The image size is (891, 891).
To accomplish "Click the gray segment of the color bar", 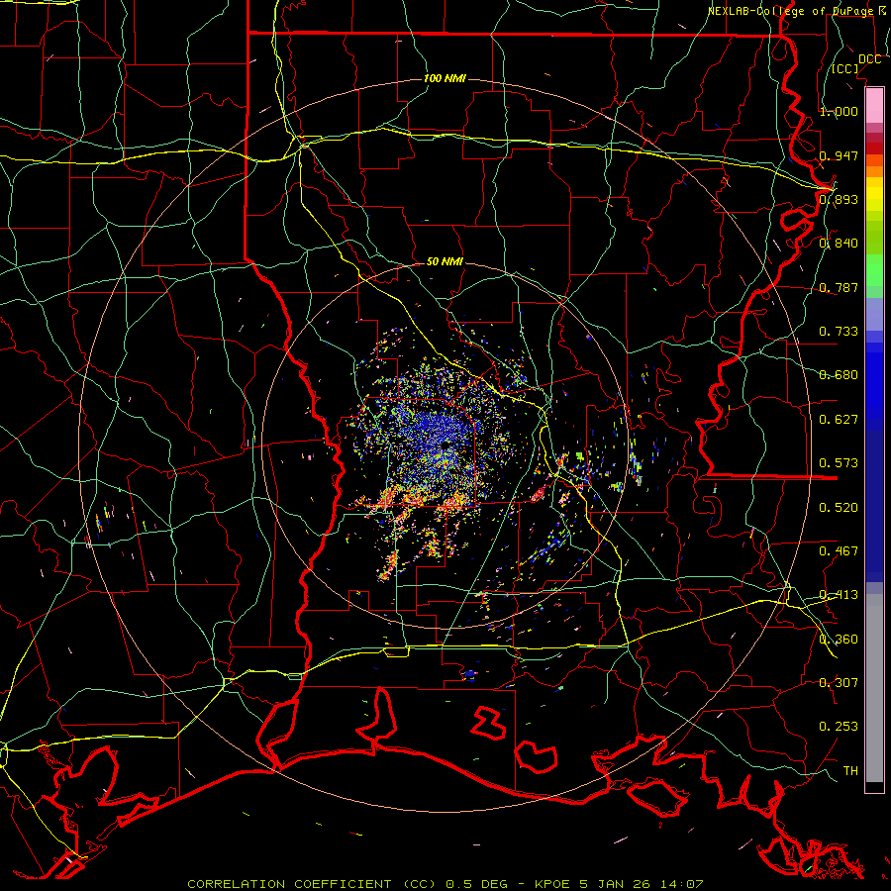I will tap(874, 688).
